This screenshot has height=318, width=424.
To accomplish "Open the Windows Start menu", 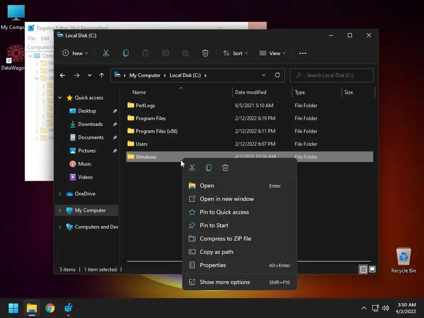I will pyautogui.click(x=13, y=308).
